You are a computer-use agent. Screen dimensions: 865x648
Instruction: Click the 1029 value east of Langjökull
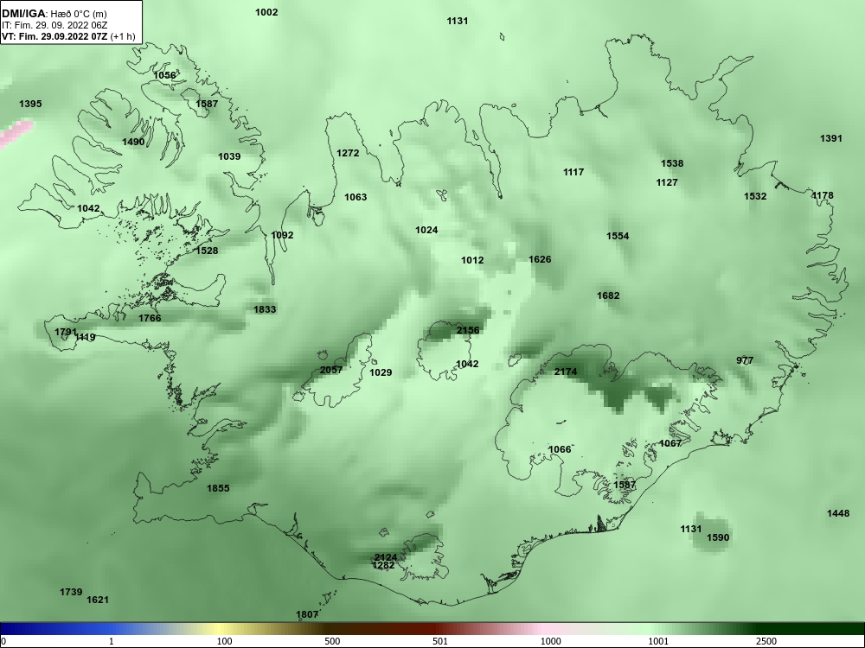pyautogui.click(x=380, y=372)
